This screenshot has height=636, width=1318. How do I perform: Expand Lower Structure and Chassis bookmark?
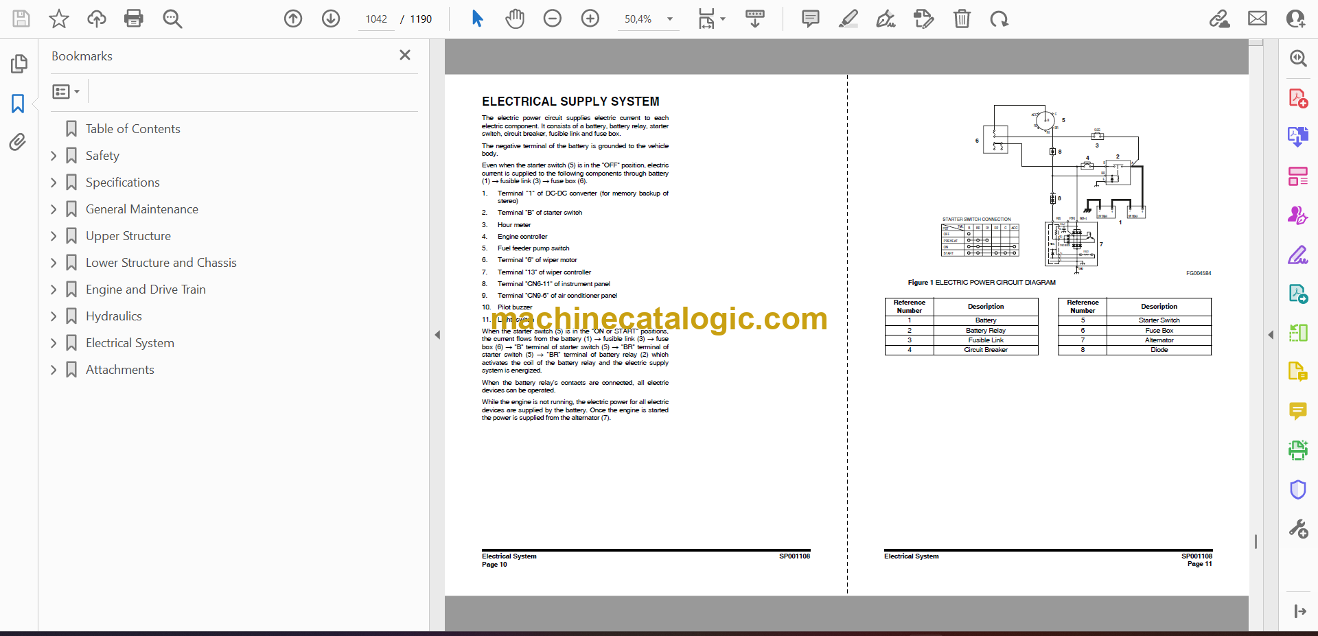click(x=54, y=263)
